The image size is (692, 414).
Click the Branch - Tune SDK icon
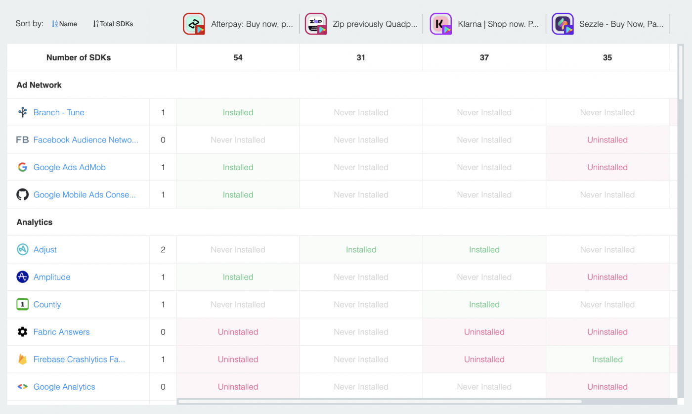(23, 112)
